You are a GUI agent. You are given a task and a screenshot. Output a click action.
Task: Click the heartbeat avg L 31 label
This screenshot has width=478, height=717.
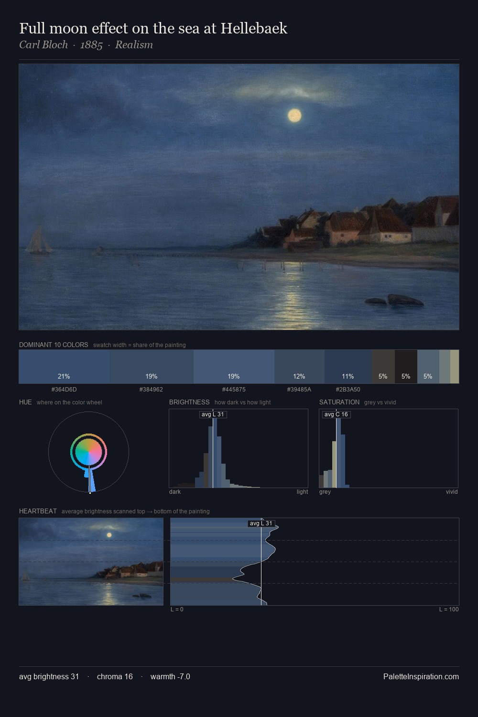261,523
